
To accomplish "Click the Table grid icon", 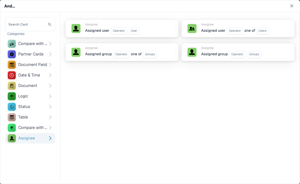I will point(12,117).
